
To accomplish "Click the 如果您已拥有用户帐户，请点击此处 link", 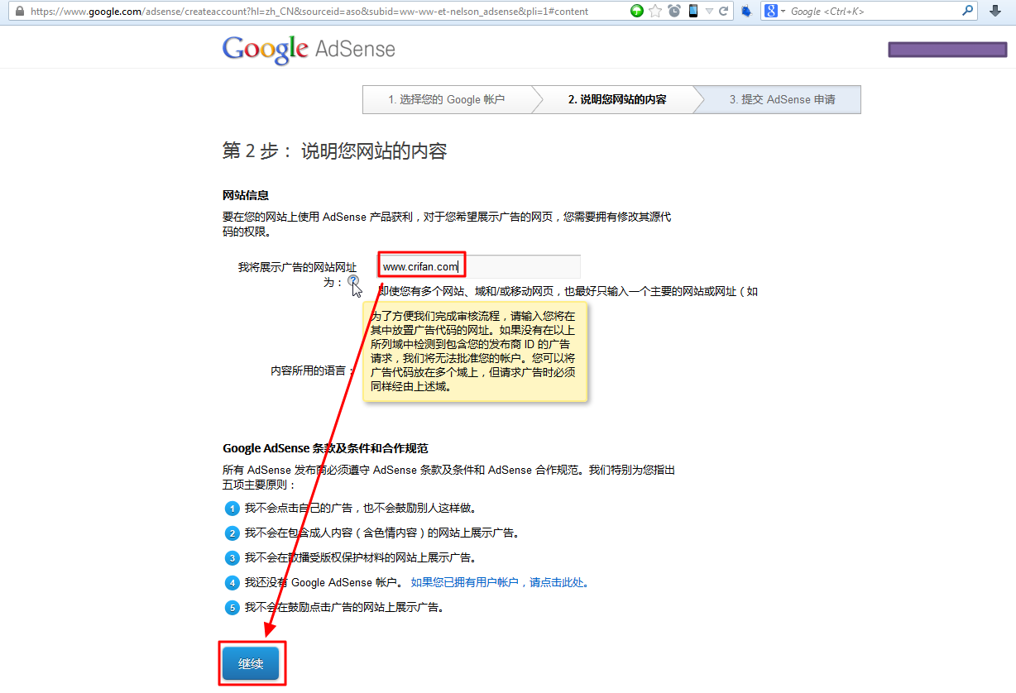I will [x=501, y=582].
